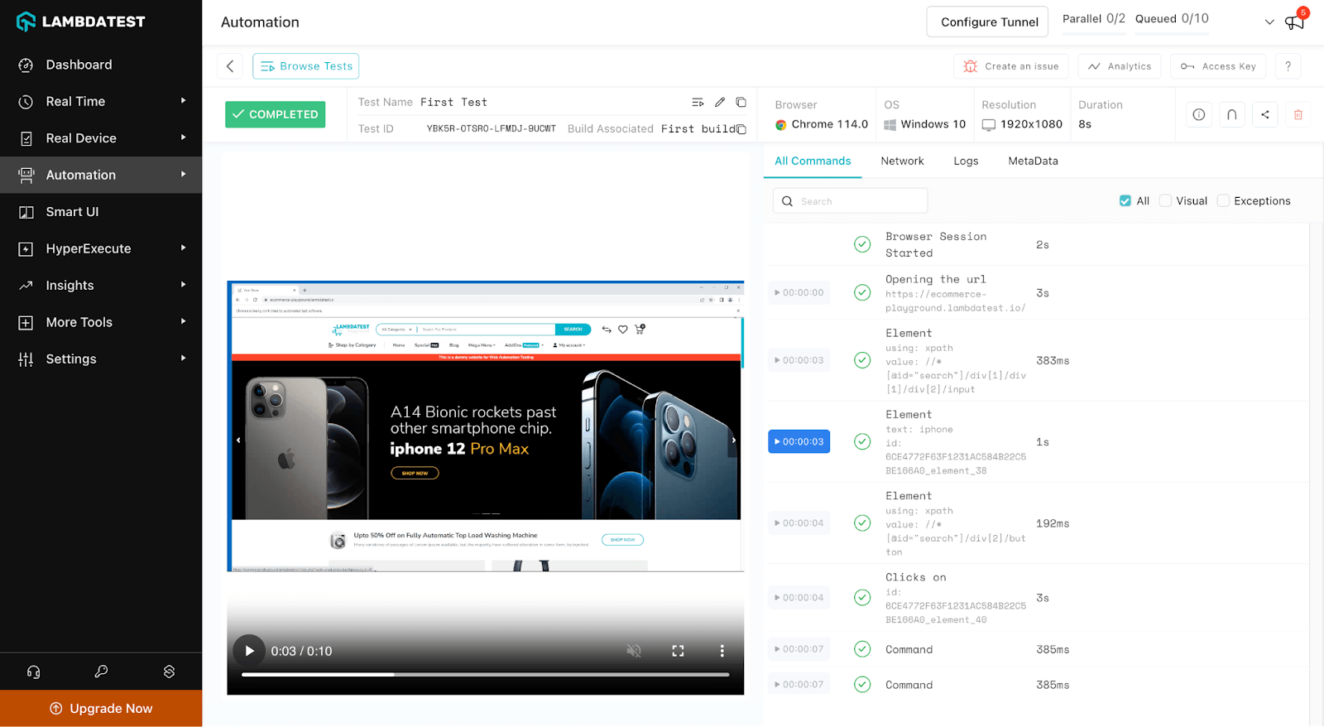Enable the Visual filter checkbox
Screen dimensions: 1324x727
click(x=1165, y=200)
